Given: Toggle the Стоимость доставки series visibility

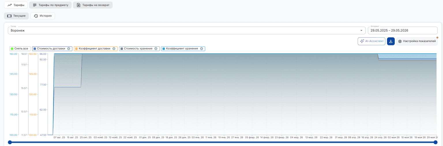Looking at the screenshot, I should point(51,49).
